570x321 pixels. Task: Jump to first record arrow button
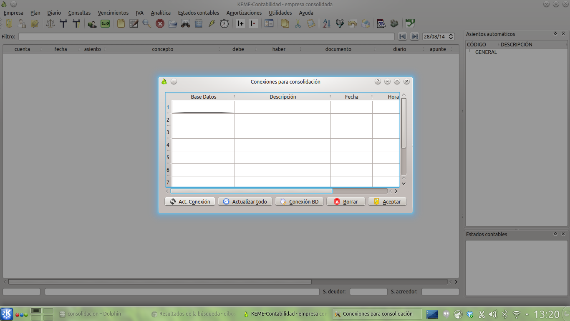[402, 36]
